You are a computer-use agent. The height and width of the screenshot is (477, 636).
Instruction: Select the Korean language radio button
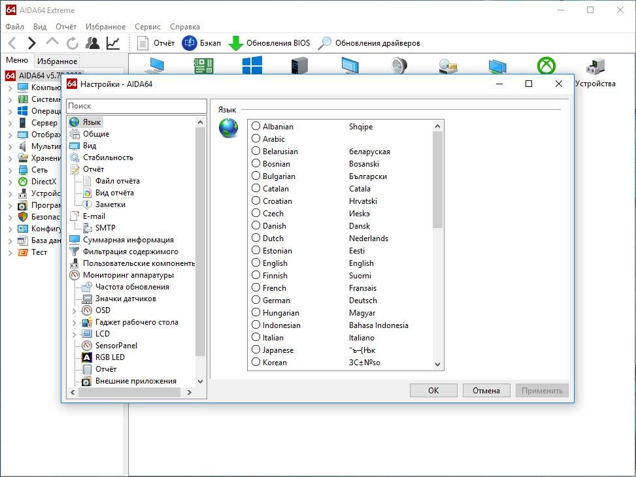(256, 362)
